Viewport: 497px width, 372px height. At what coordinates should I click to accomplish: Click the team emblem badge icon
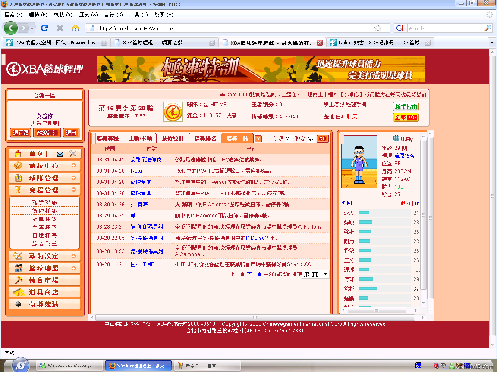(x=173, y=112)
